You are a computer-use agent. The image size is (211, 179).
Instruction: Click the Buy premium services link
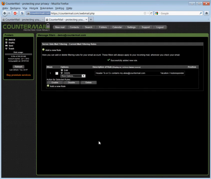(x=18, y=75)
